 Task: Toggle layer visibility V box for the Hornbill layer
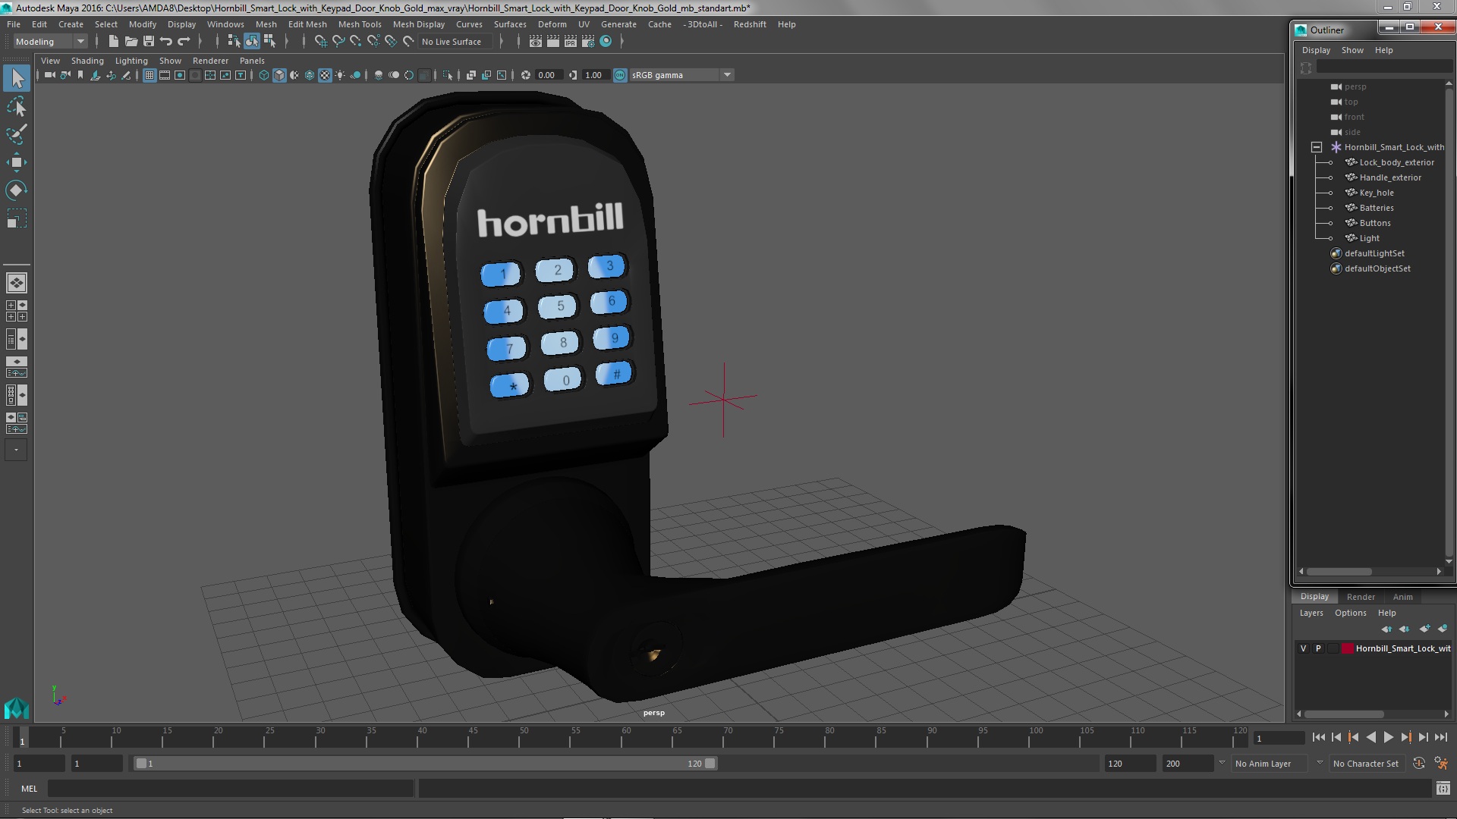coord(1304,648)
